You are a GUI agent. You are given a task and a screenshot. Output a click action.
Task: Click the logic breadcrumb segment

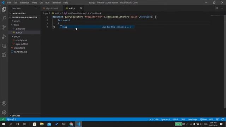[46, 13]
